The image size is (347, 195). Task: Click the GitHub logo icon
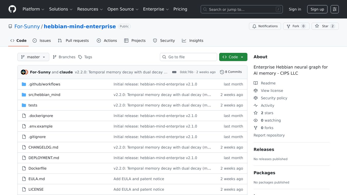click(x=12, y=9)
